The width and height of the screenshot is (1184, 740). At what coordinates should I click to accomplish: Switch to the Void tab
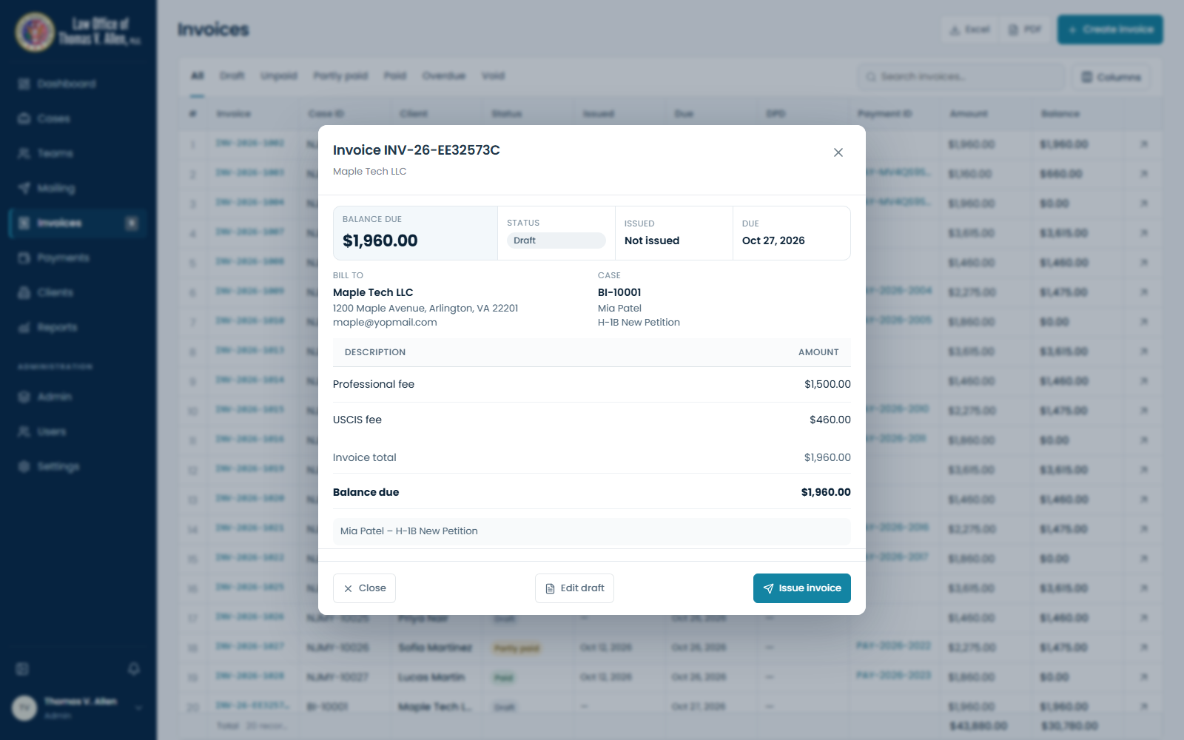pos(493,75)
